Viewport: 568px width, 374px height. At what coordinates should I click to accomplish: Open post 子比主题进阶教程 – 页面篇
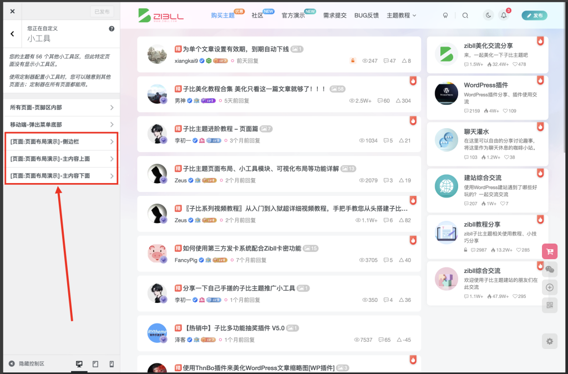click(220, 129)
